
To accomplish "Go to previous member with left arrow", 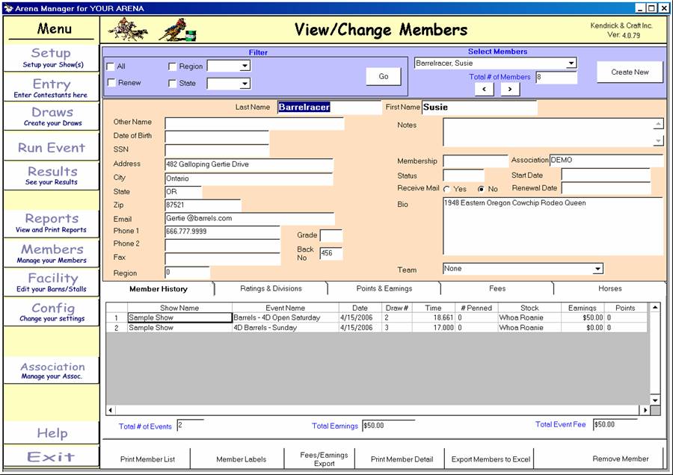I will (484, 89).
